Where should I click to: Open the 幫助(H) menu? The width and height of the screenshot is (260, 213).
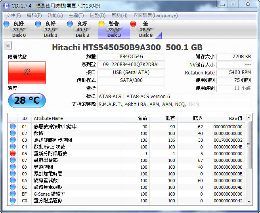tap(119, 15)
